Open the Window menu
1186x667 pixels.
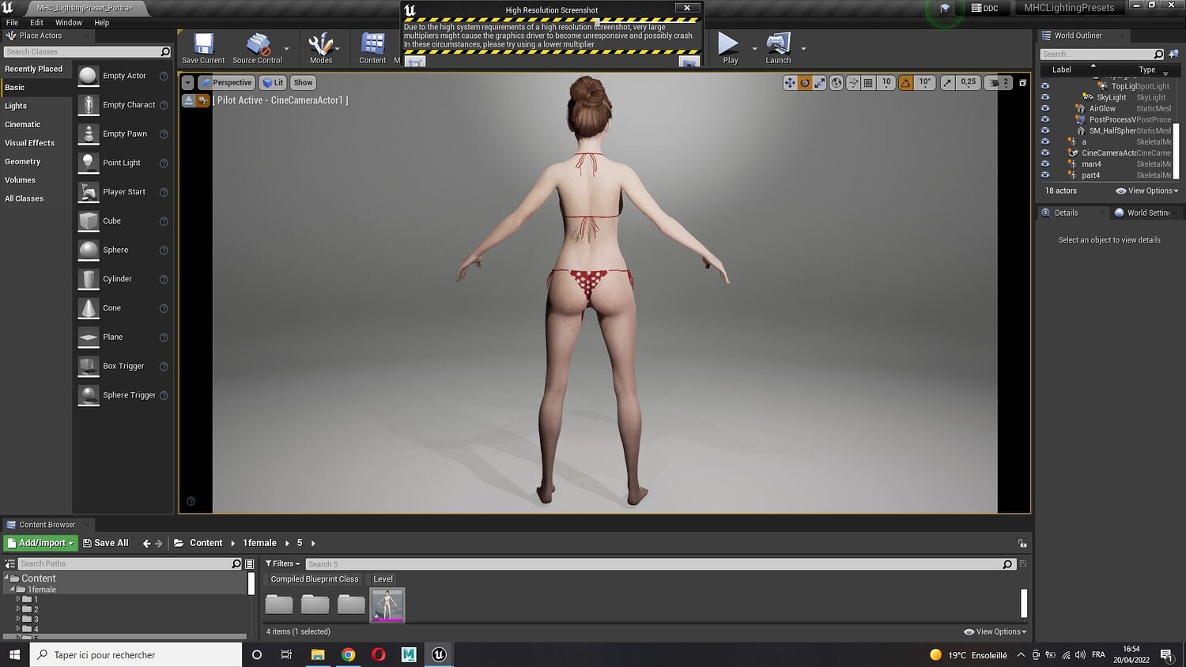tap(68, 23)
